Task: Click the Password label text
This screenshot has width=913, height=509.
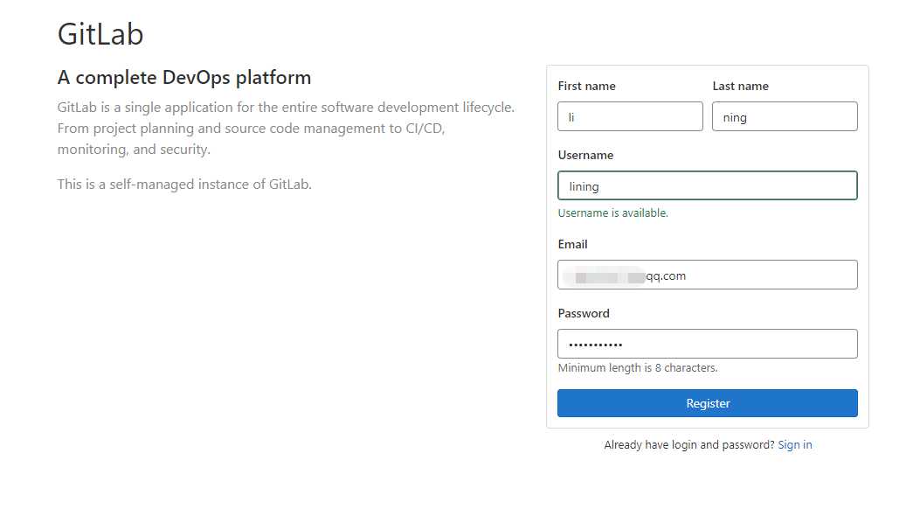Action: [584, 313]
